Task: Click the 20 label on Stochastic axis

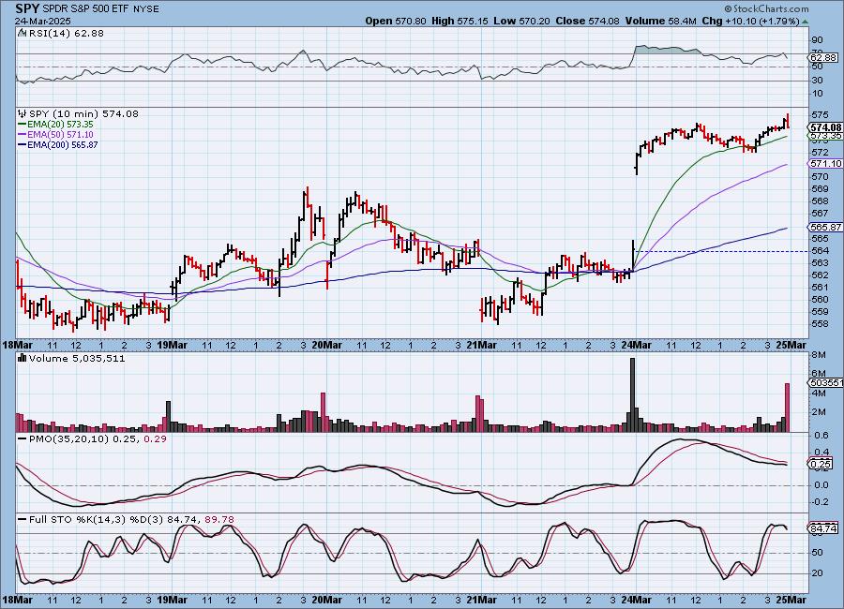Action: (817, 573)
